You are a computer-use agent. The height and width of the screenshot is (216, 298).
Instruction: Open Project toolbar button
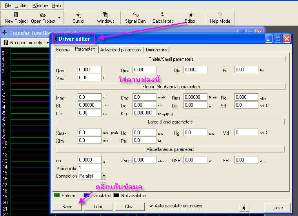pos(43,18)
